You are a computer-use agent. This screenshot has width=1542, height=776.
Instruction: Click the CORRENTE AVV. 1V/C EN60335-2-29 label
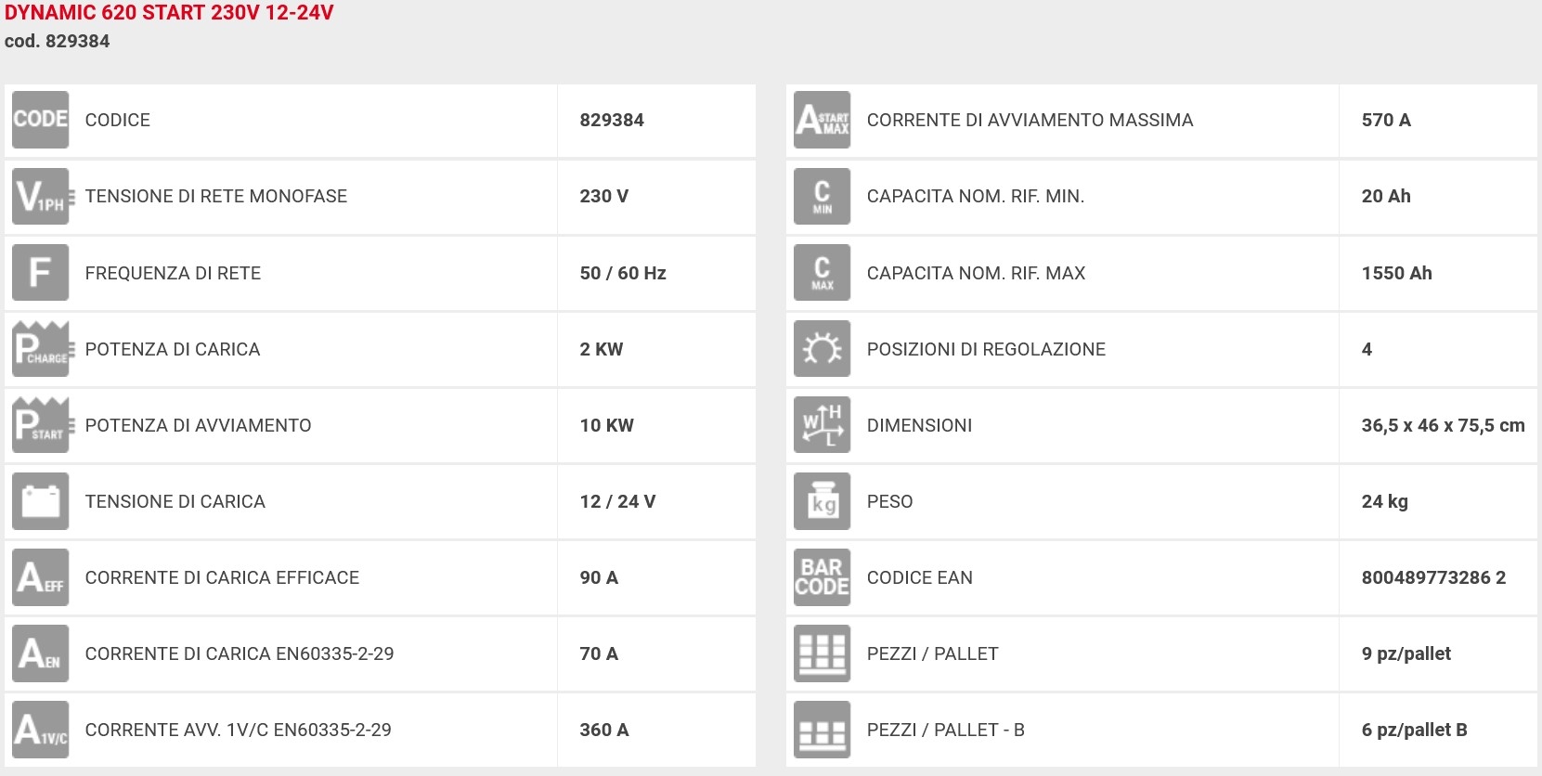pyautogui.click(x=239, y=730)
